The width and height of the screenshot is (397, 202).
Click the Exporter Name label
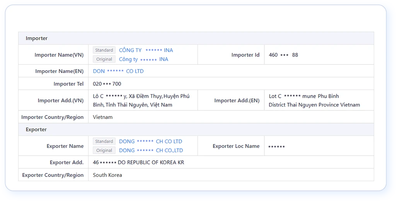pyautogui.click(x=65, y=146)
